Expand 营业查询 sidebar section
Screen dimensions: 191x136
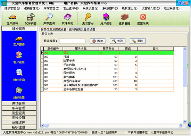(19, 113)
